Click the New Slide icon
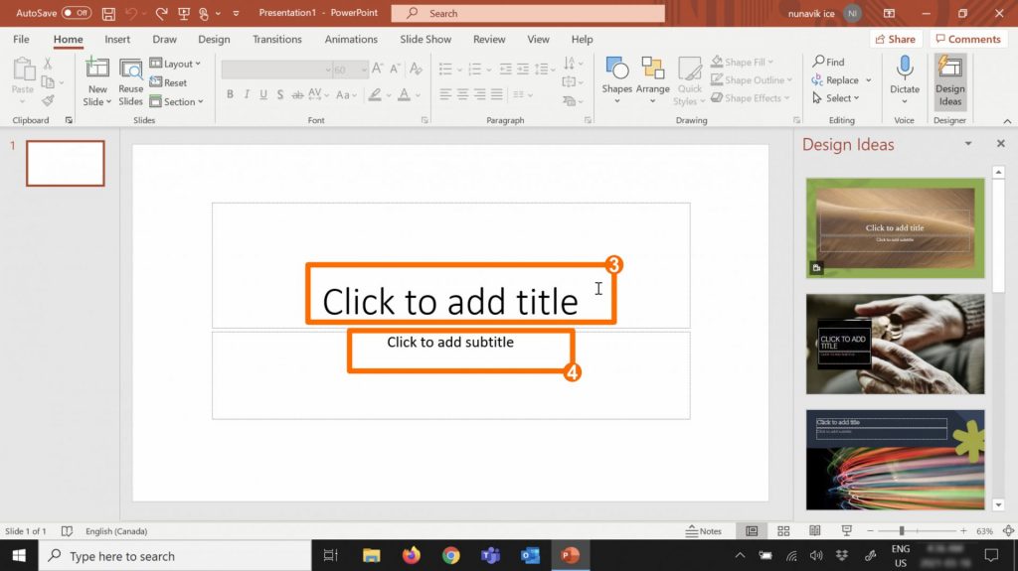Viewport: 1018px width, 571px height. point(96,69)
